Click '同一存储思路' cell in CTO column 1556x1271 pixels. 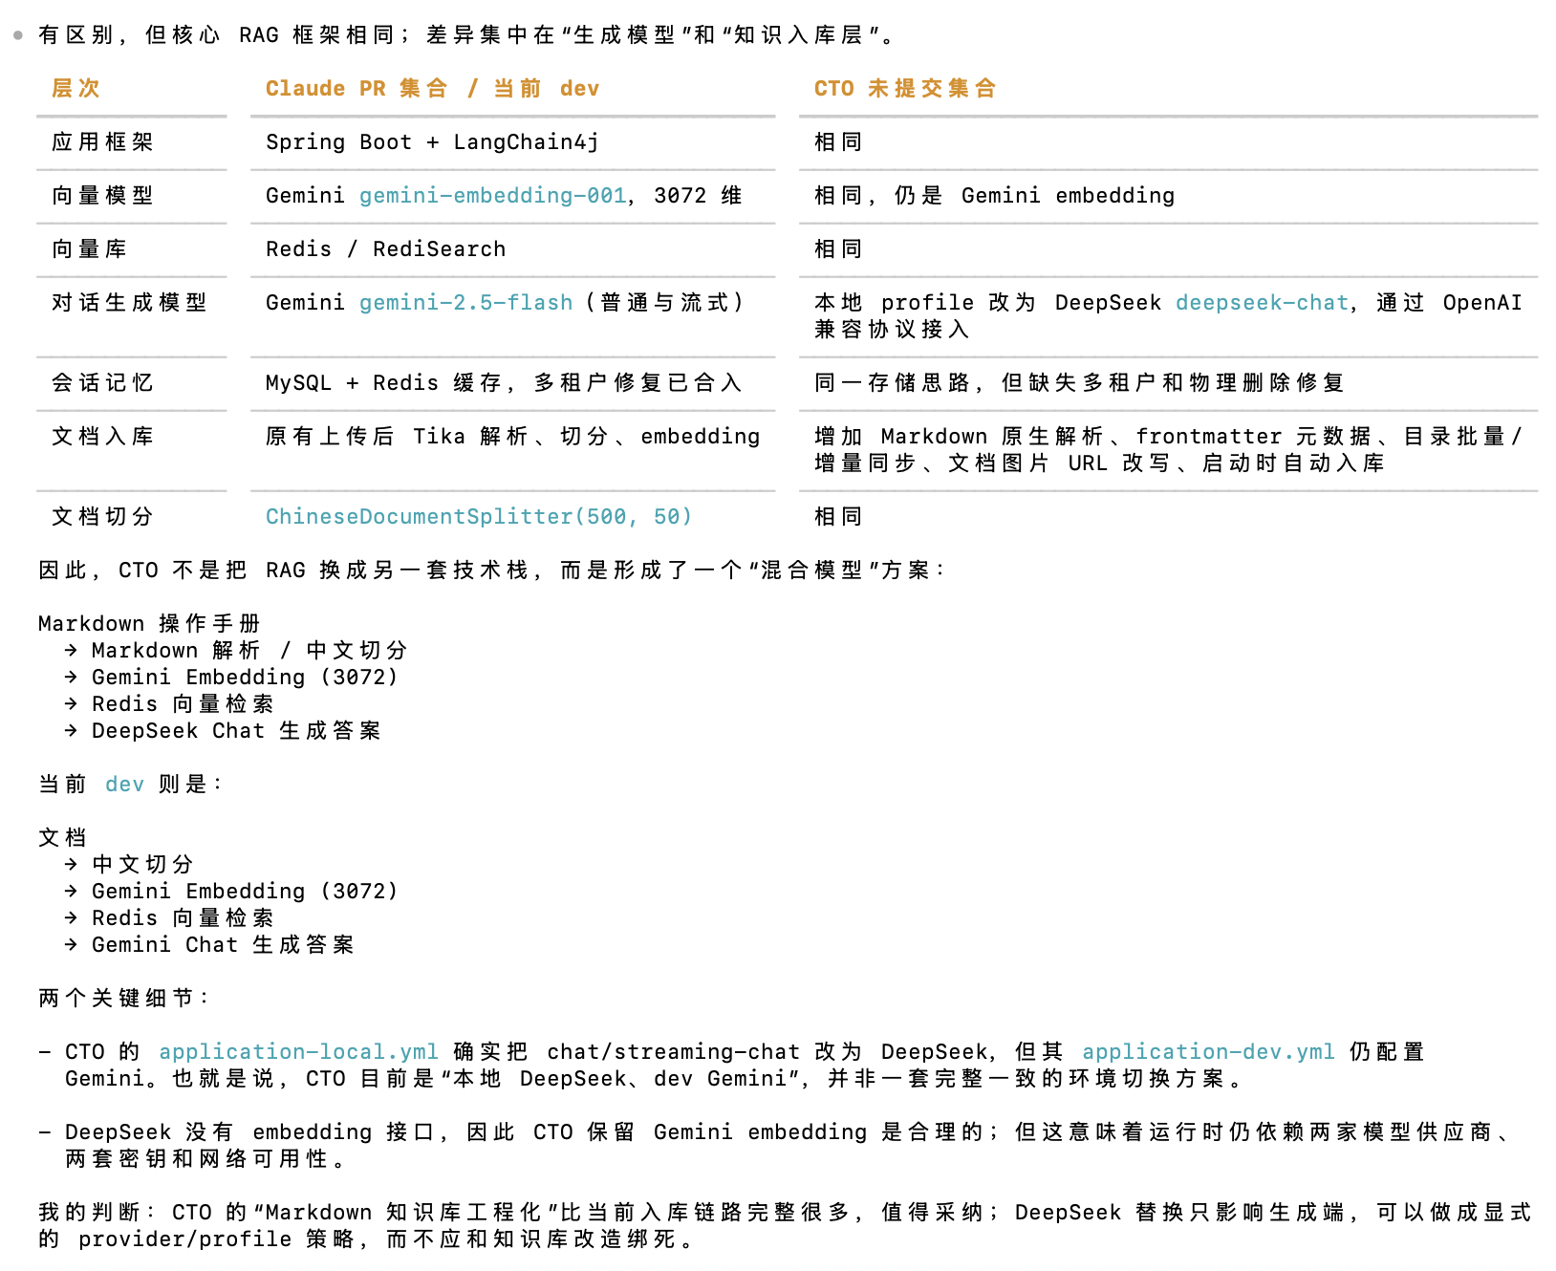point(1079,383)
